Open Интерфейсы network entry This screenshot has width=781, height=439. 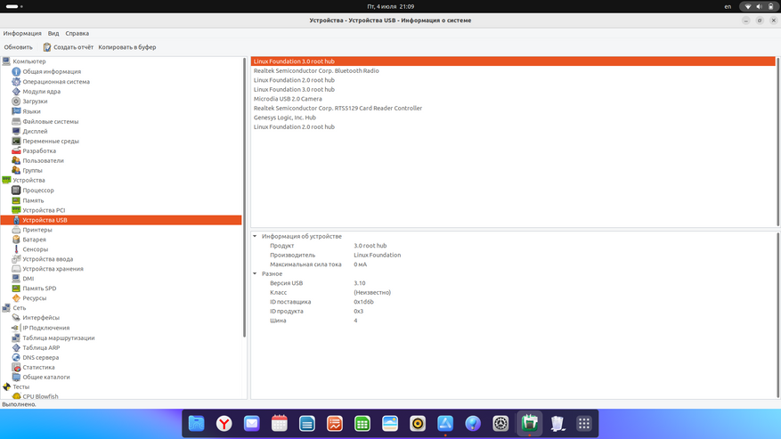(x=41, y=317)
